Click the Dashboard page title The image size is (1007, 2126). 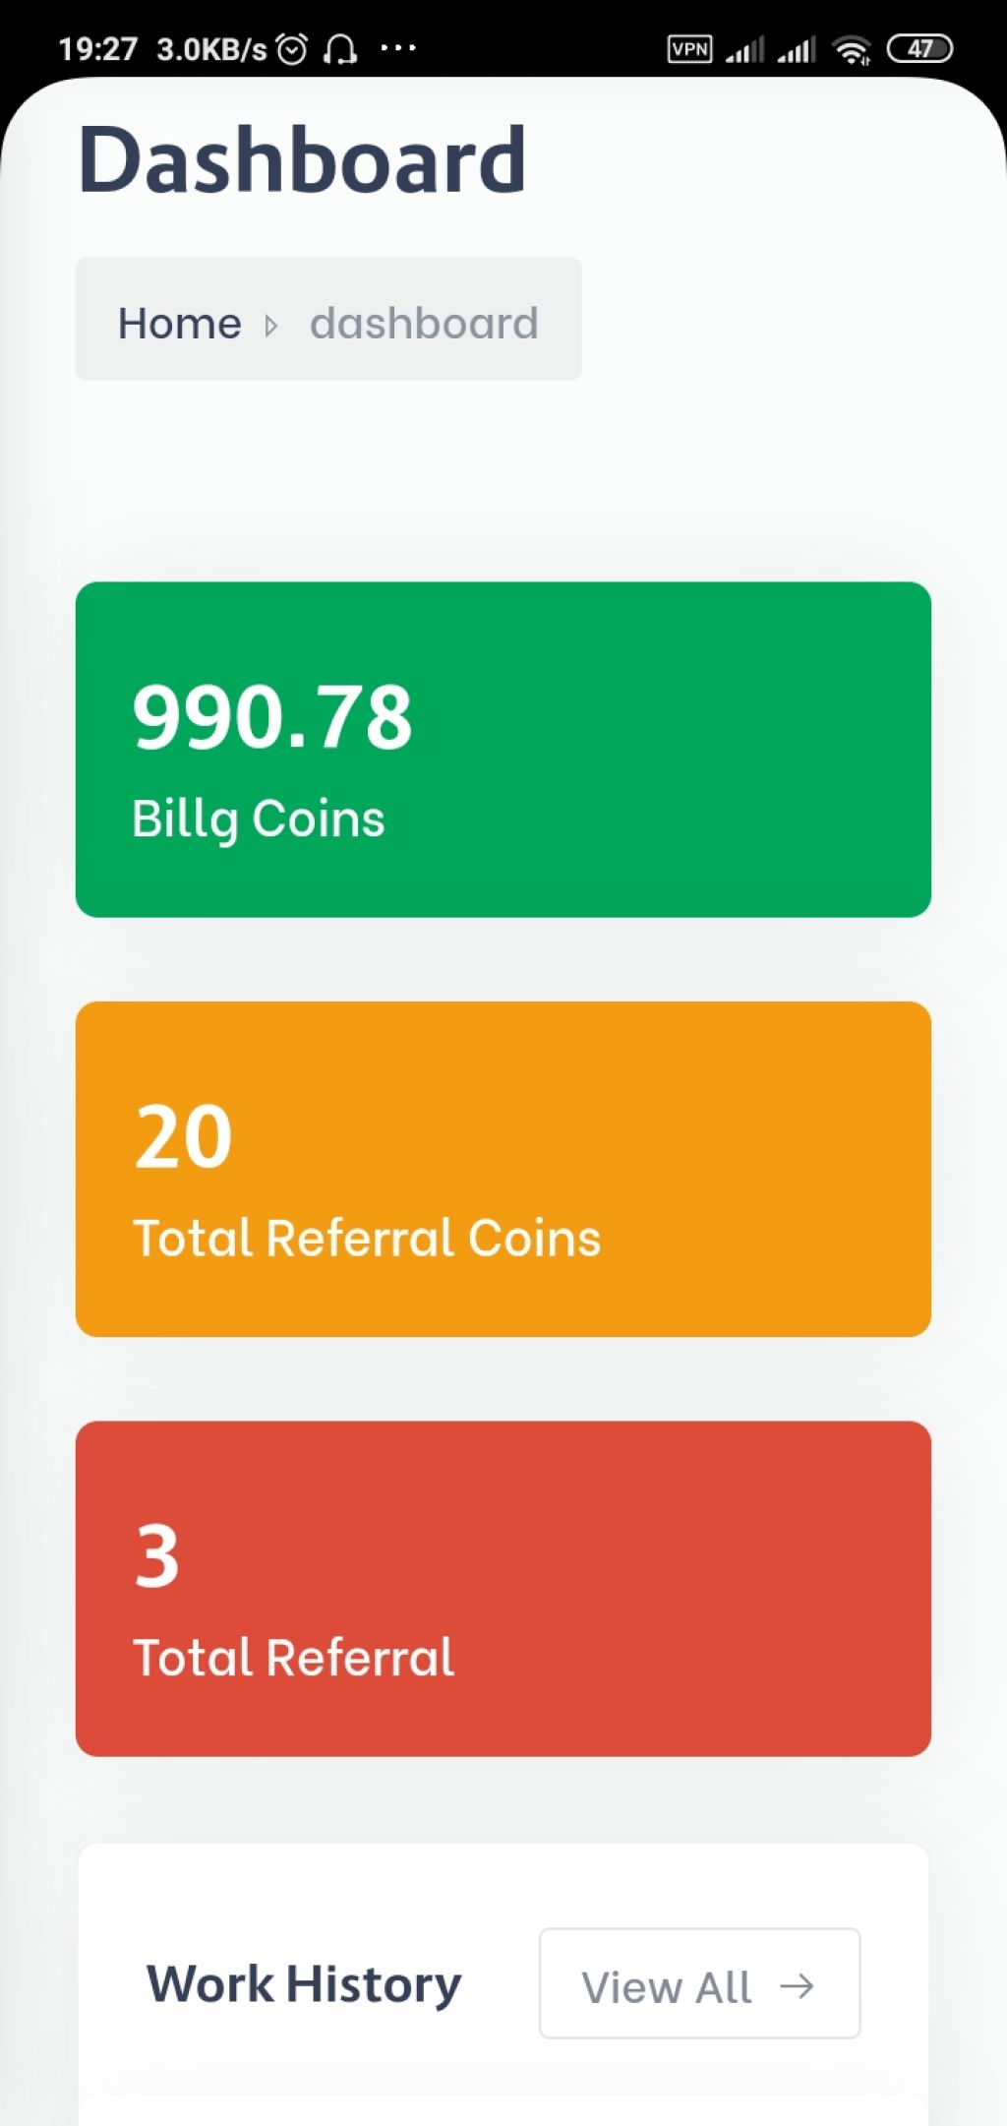[303, 159]
